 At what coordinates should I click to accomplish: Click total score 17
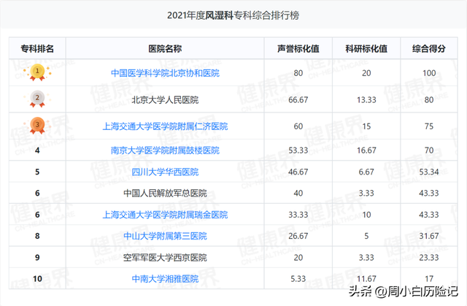(429, 279)
